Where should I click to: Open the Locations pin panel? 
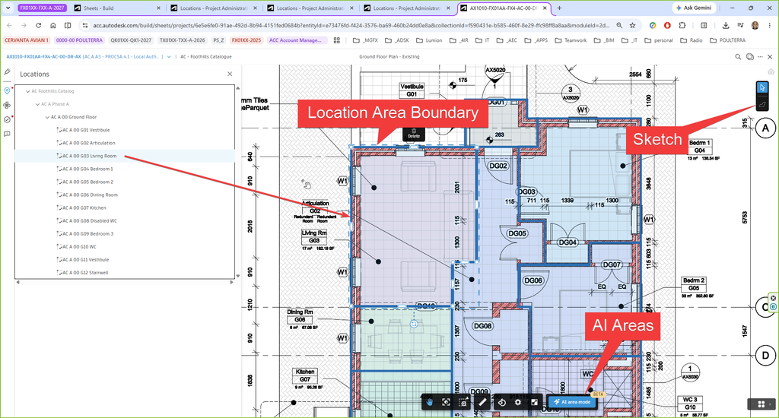click(7, 91)
